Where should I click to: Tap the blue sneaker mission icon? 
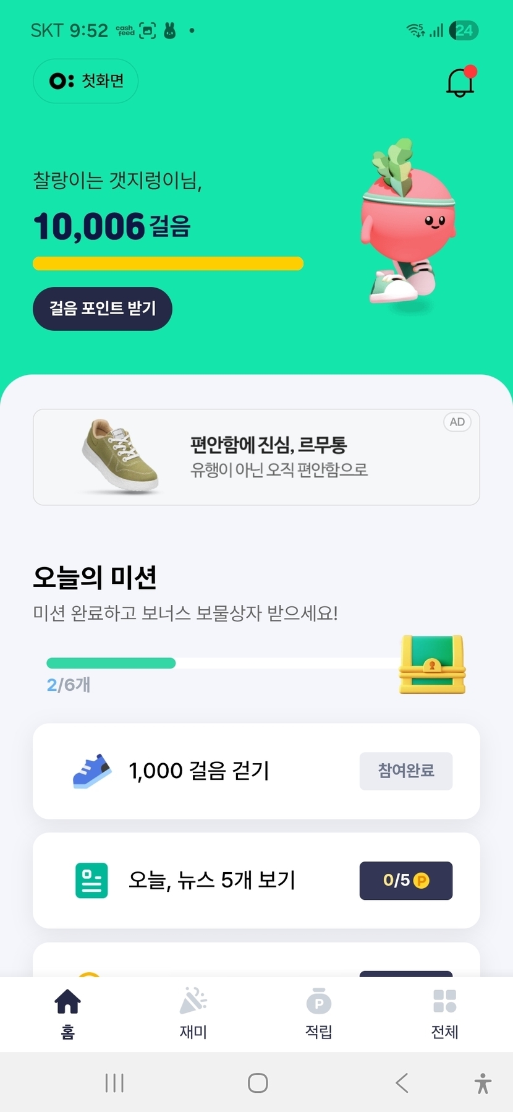click(91, 771)
